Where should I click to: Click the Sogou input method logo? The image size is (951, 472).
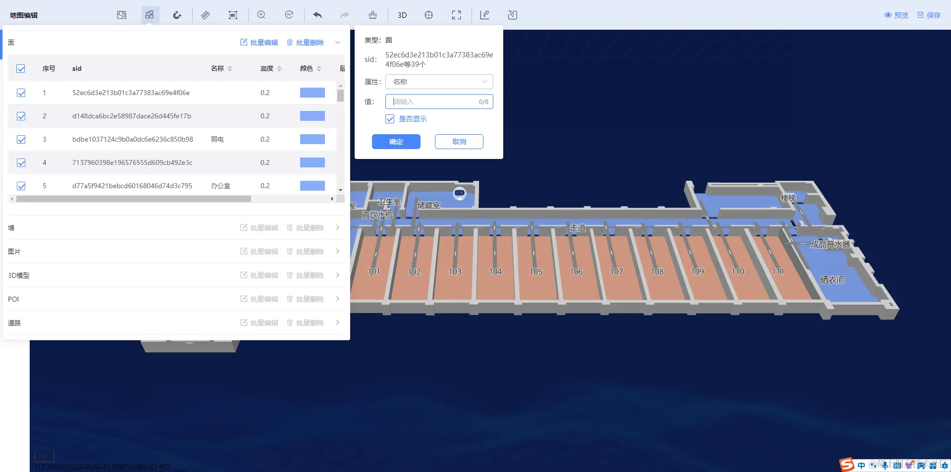tap(846, 465)
